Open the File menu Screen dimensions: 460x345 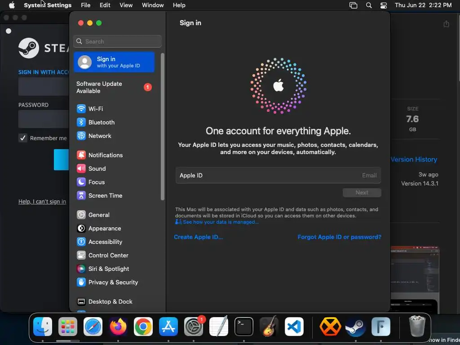pos(86,5)
